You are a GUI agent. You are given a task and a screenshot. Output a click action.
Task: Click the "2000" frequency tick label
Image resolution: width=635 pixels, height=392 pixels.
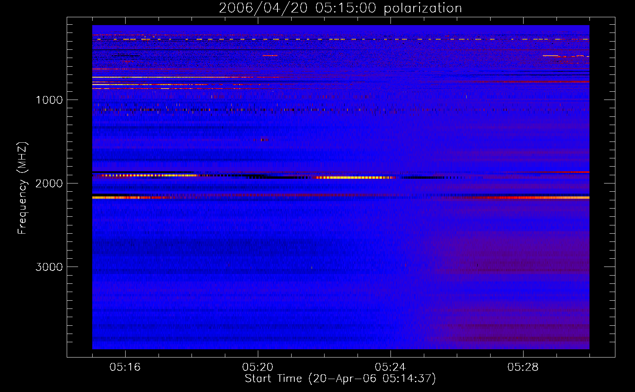(49, 183)
